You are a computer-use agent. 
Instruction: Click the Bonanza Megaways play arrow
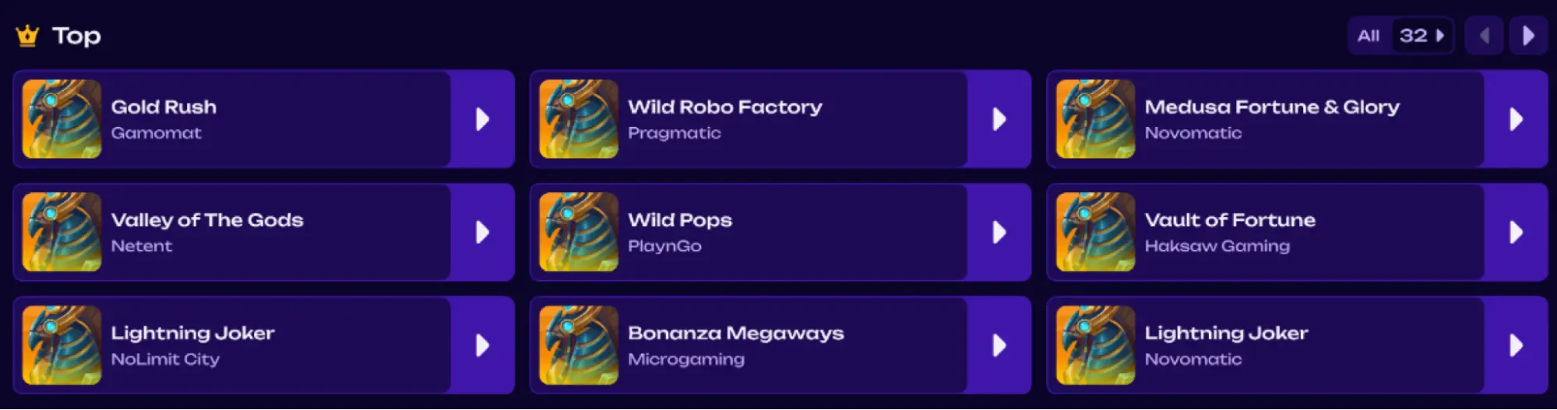(x=999, y=345)
